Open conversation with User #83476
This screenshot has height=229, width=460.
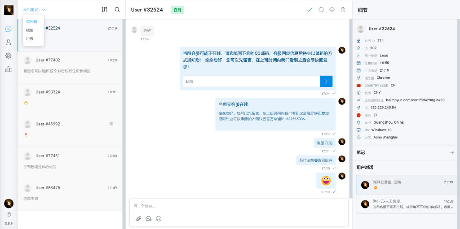(70, 195)
